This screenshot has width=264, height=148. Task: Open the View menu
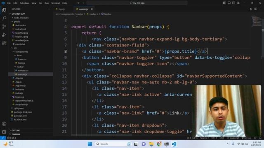tap(34, 3)
